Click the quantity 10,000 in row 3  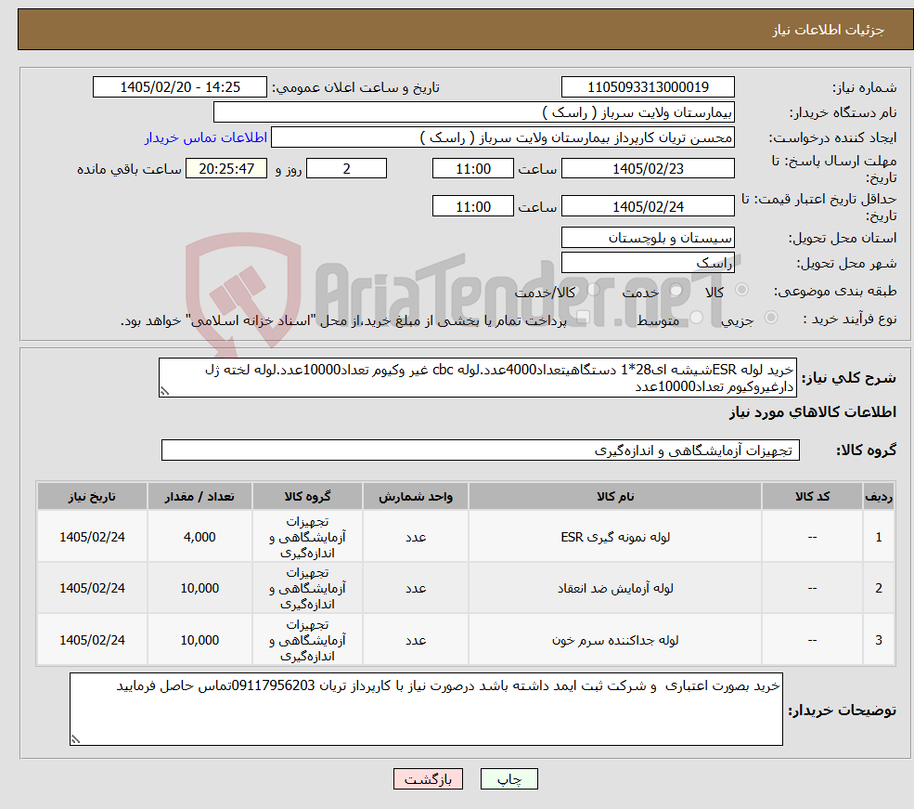coord(200,640)
